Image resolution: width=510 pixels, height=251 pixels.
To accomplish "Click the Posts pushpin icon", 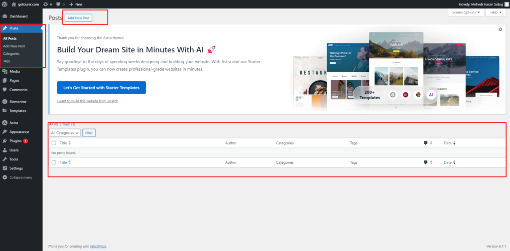I will pyautogui.click(x=4, y=28).
